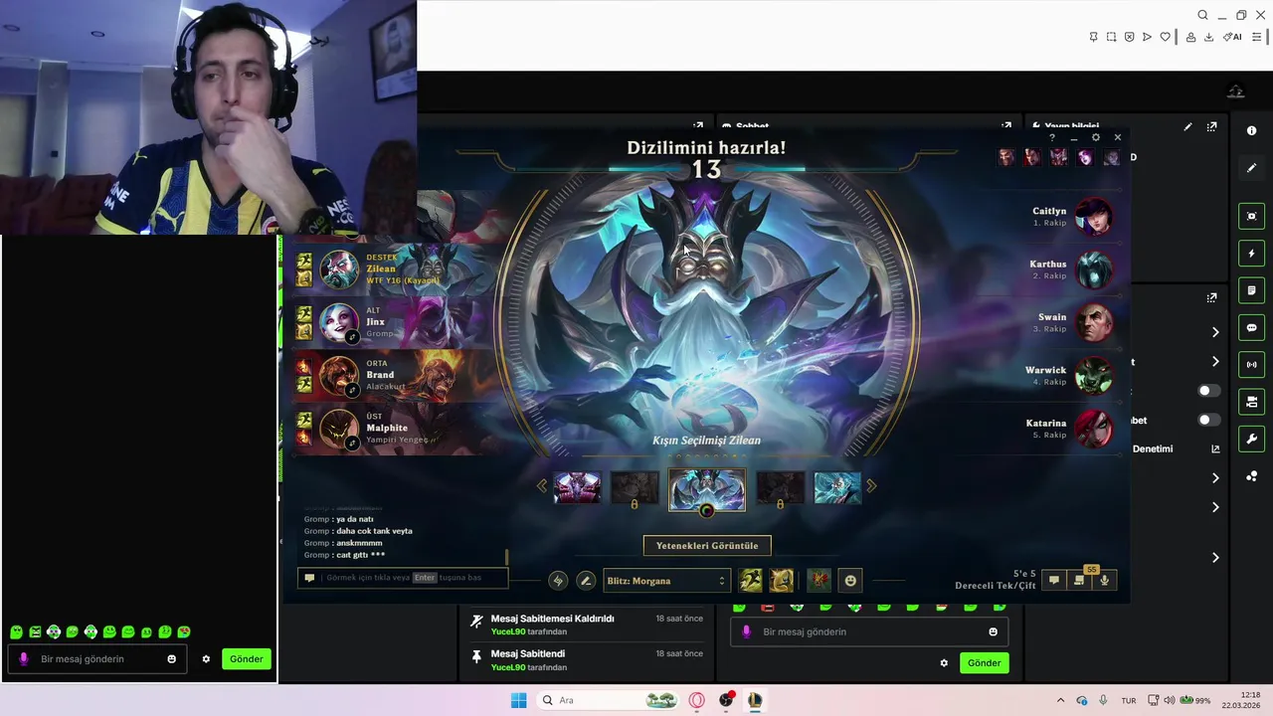Open the ward skin selector icon

(x=818, y=580)
